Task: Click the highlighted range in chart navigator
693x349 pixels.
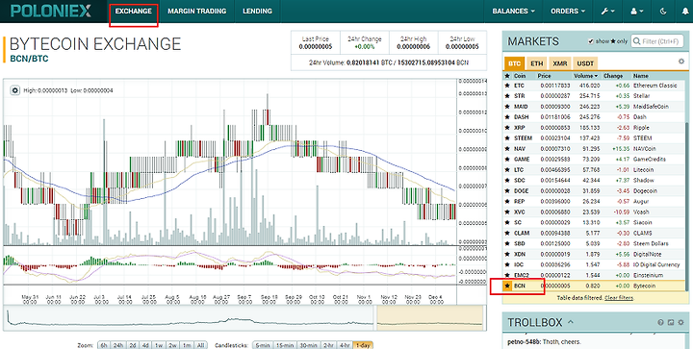Action: click(429, 317)
